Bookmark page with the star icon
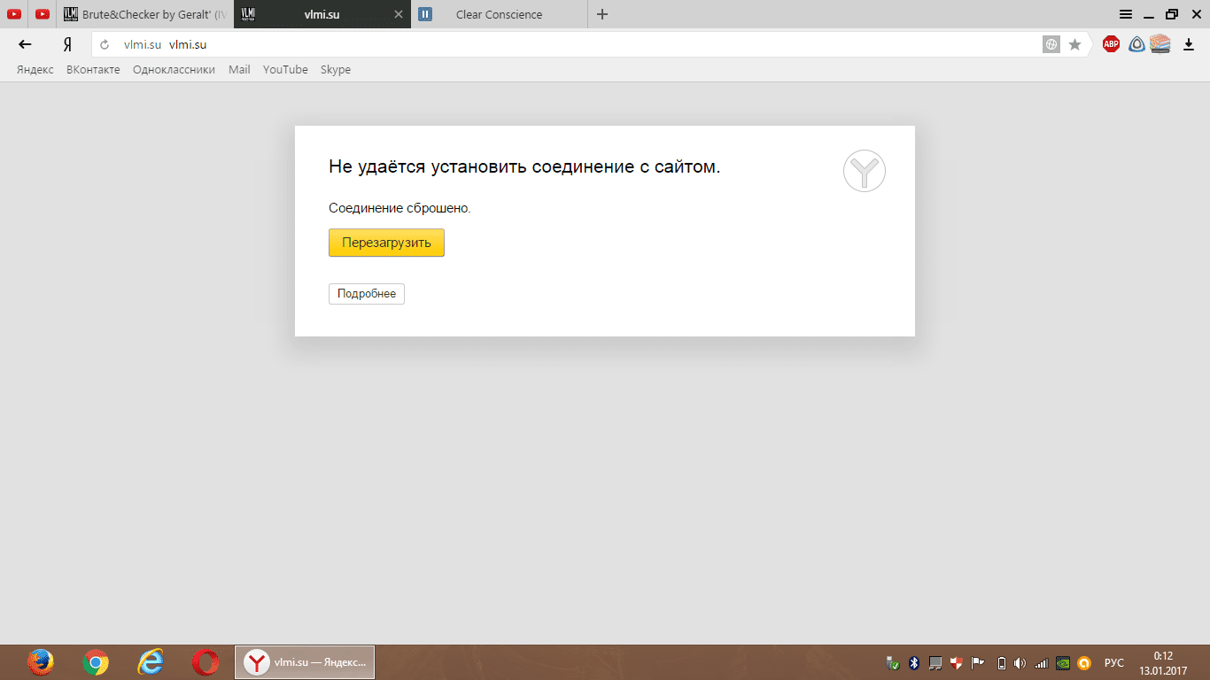1210x680 pixels. pos(1074,44)
